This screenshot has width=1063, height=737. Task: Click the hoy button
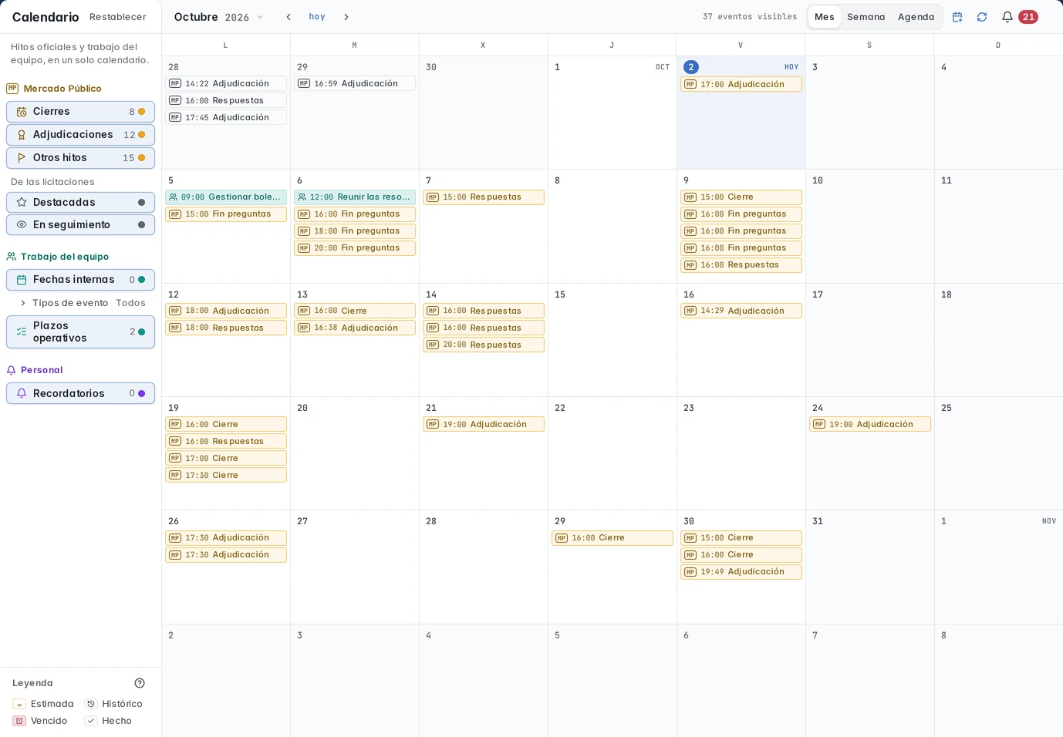click(317, 17)
